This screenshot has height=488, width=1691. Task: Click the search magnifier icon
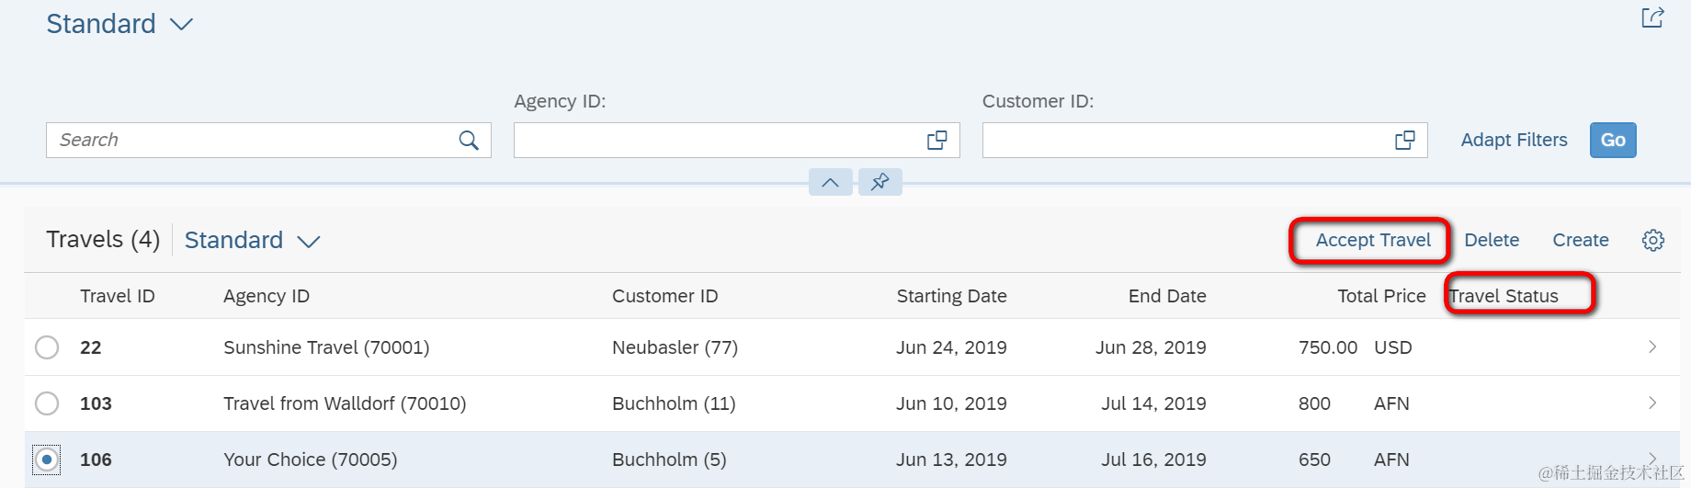[469, 141]
